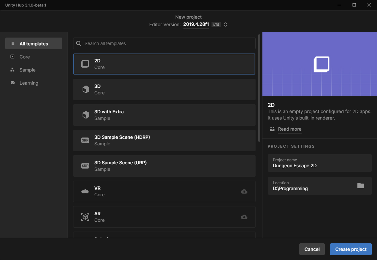Focus the Search all templates field
377x260 pixels.
coord(164,43)
